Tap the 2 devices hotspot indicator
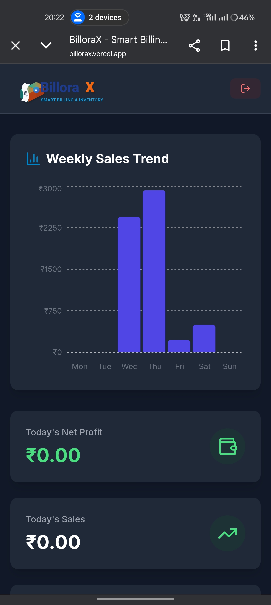The height and width of the screenshot is (605, 271). 99,17
